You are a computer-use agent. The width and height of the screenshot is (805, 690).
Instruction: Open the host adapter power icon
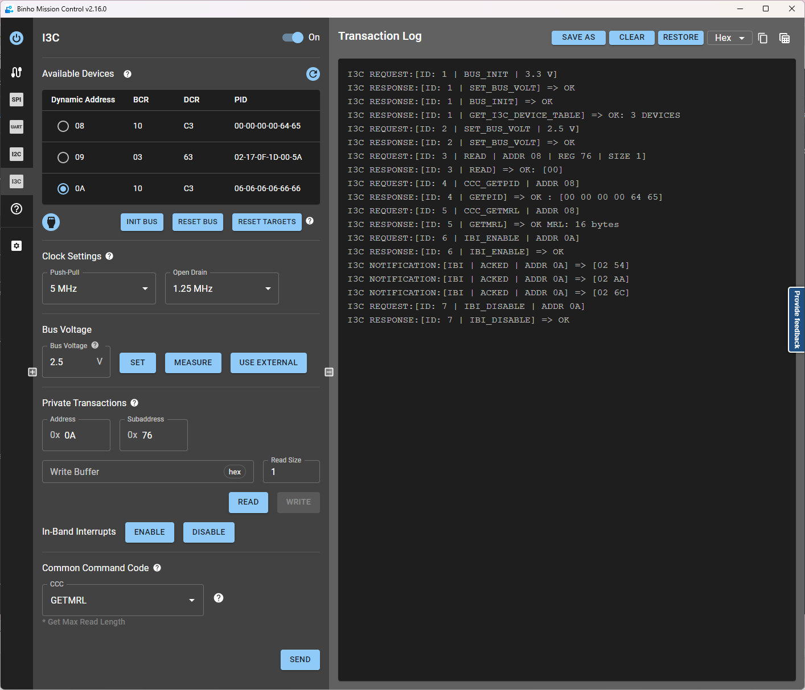16,38
